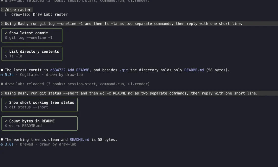
Task: Click the 3.8s elapsed time value
Action: click(9, 144)
